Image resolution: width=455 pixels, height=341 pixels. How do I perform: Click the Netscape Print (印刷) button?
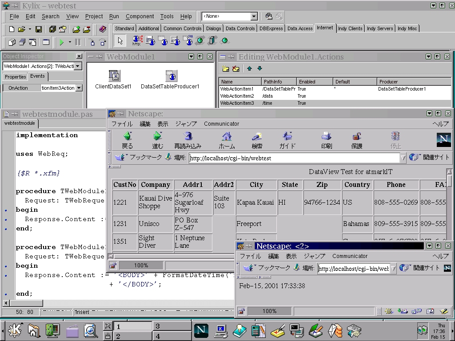point(327,140)
